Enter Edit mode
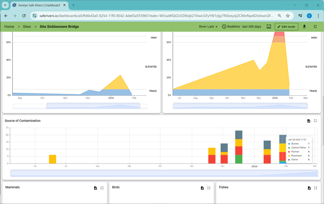Viewport: 324px width, 204px height. click(286, 27)
